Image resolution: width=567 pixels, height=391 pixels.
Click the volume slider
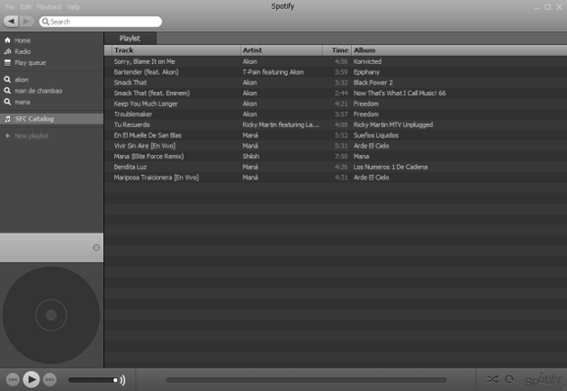[x=93, y=380]
